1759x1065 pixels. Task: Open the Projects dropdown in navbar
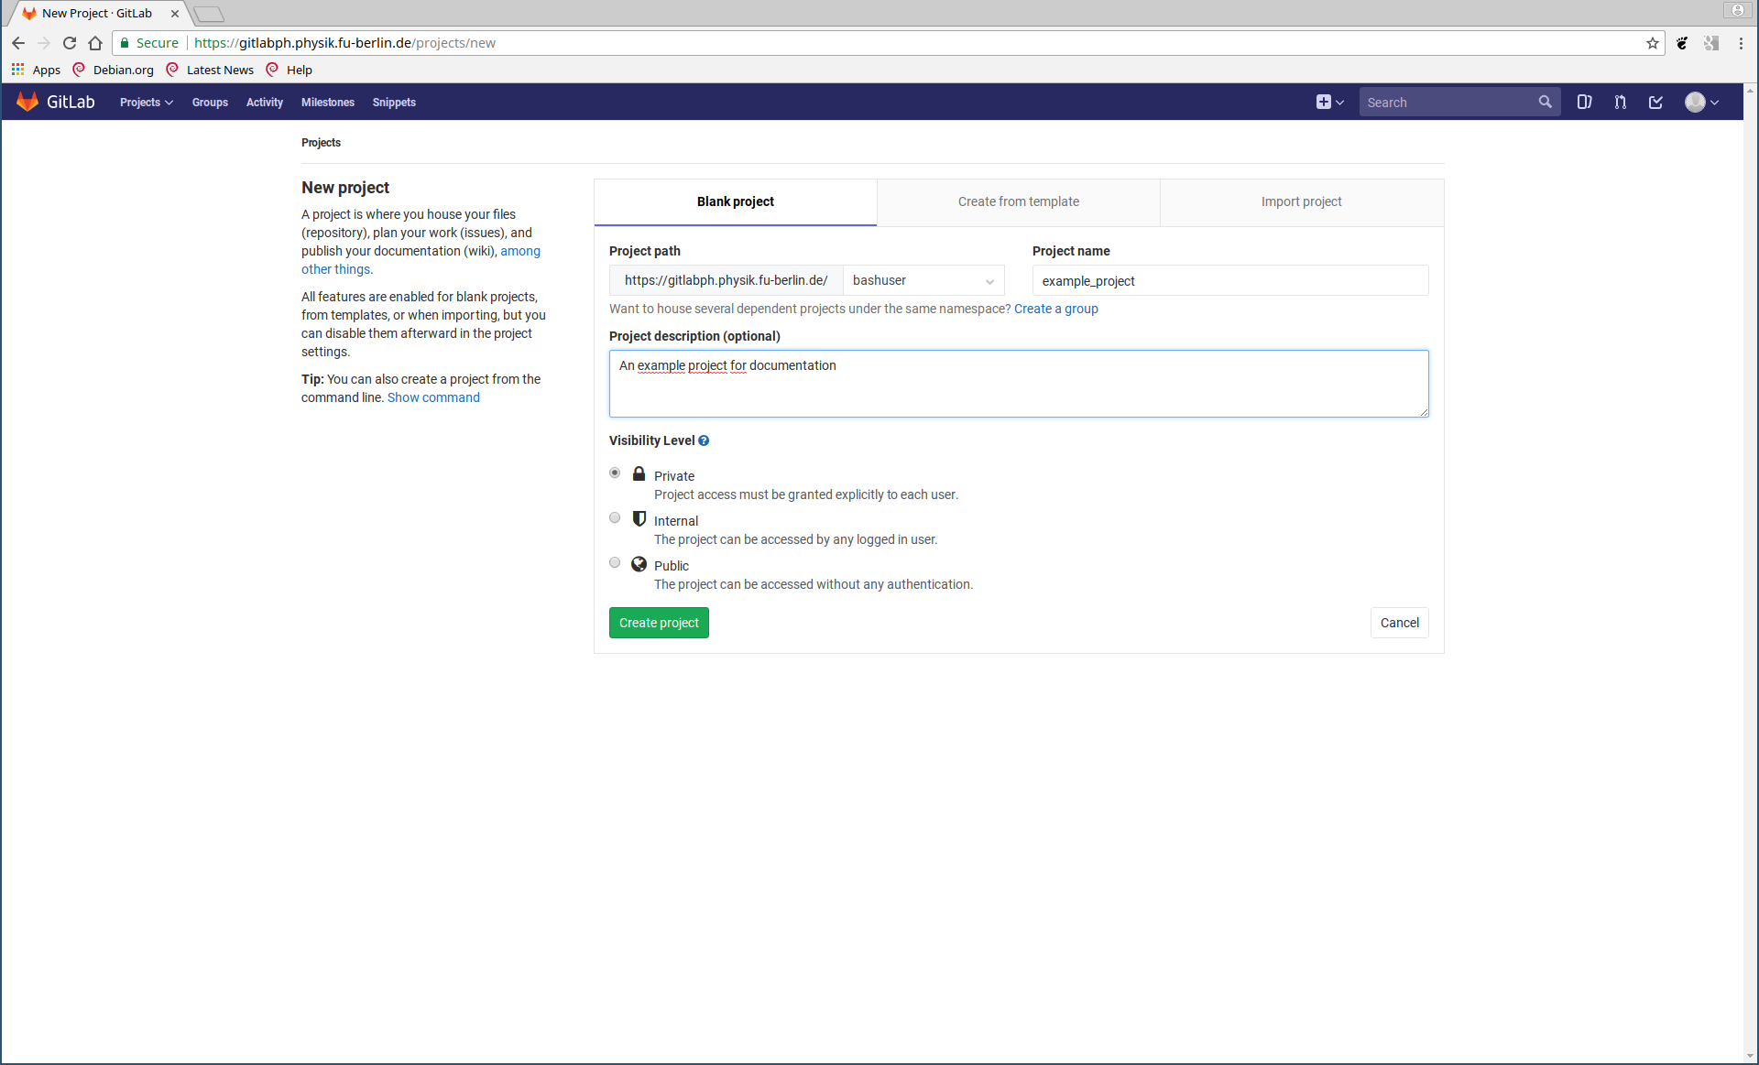[146, 103]
